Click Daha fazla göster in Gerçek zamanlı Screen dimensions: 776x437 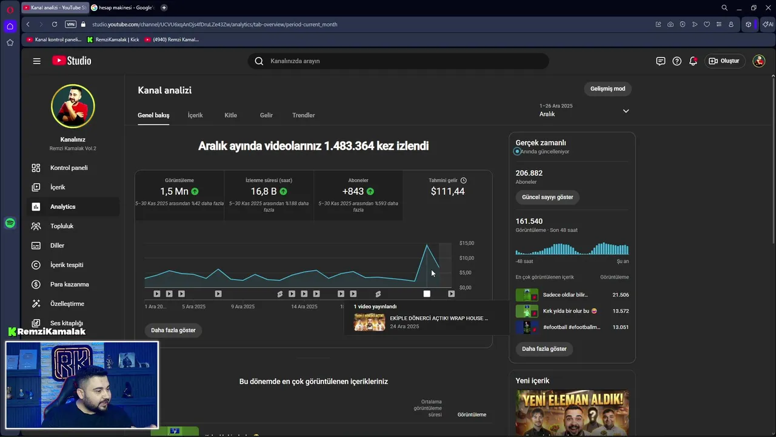[x=544, y=349]
